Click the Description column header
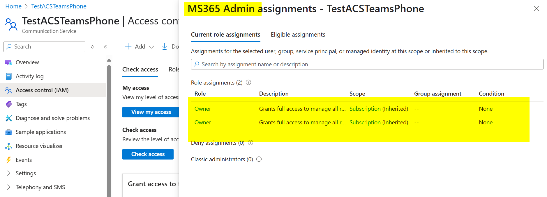The image size is (547, 197). [274, 94]
